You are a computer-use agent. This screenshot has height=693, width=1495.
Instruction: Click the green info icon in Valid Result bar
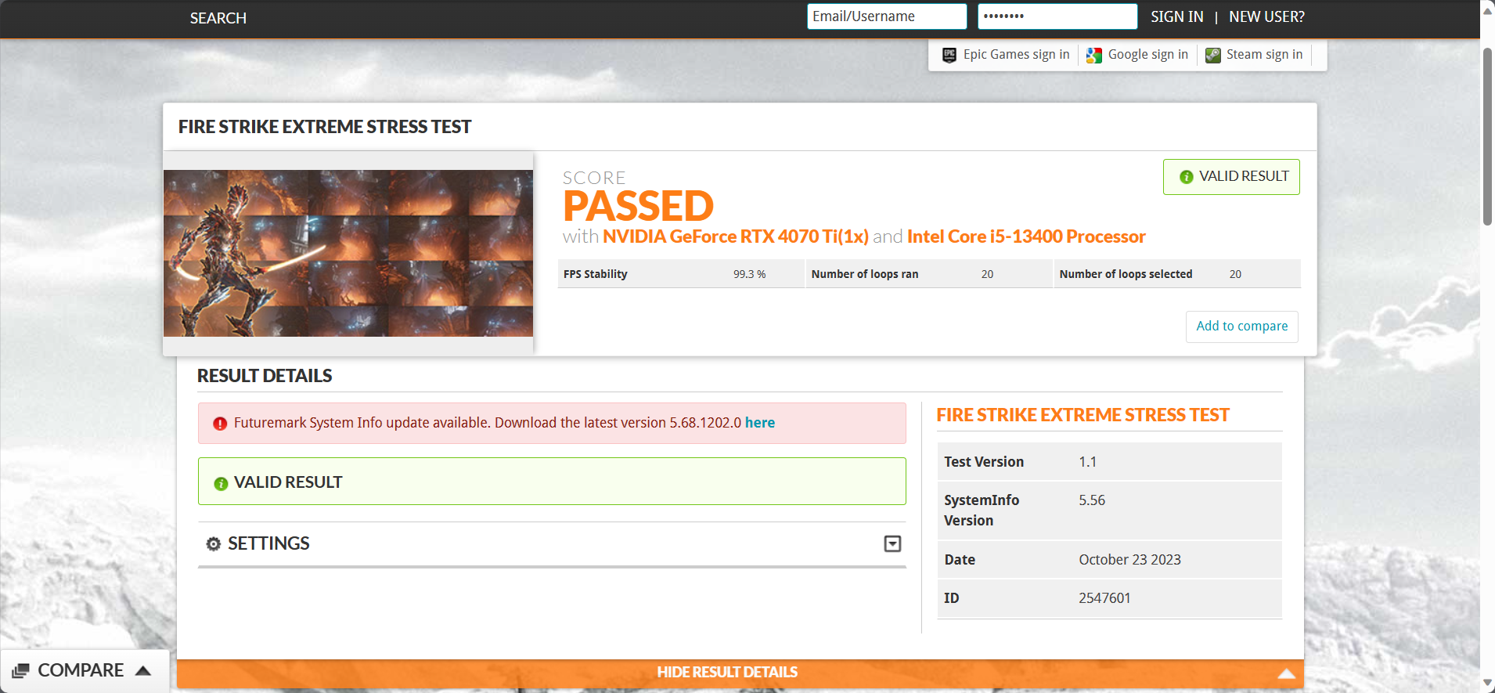[221, 483]
